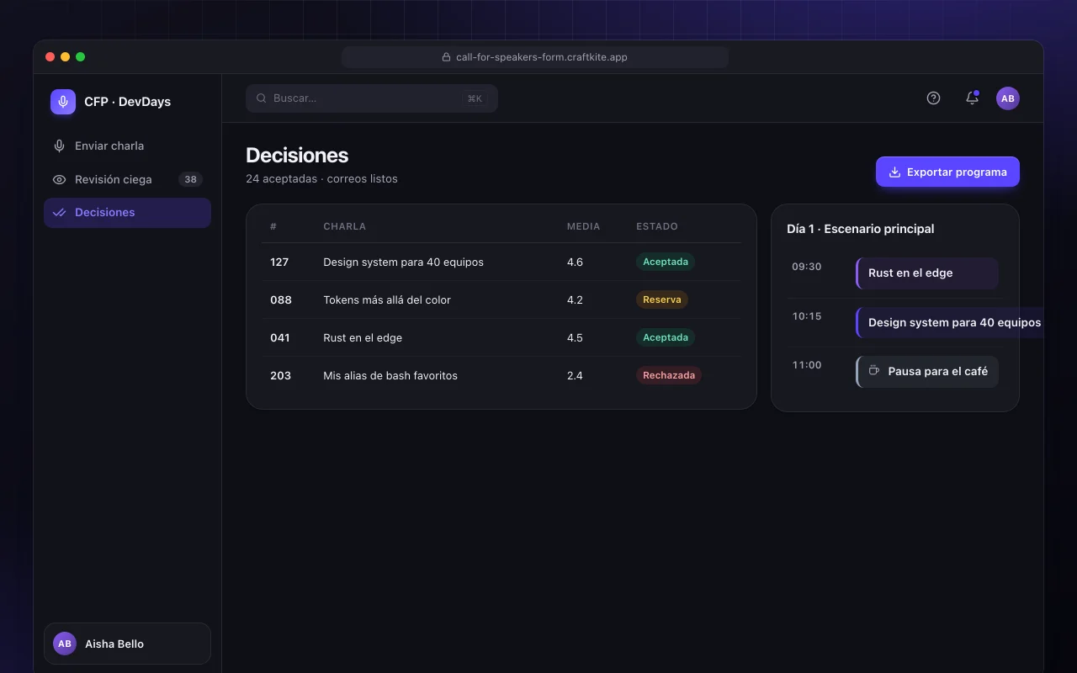Click the Reserva status badge
This screenshot has height=673, width=1077.
(x=662, y=299)
